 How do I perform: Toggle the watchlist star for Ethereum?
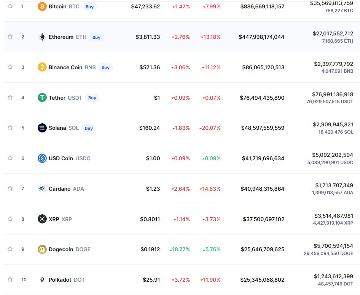pyautogui.click(x=10, y=37)
